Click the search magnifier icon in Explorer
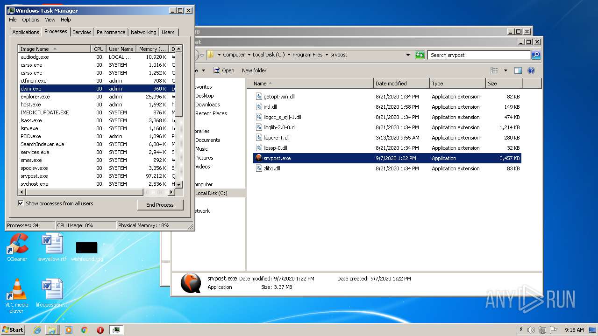 (536, 55)
